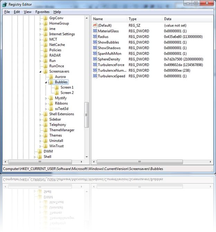
Task: Click the TurbulenceNum data value 0x000000ee (238)
Action: coord(177,70)
